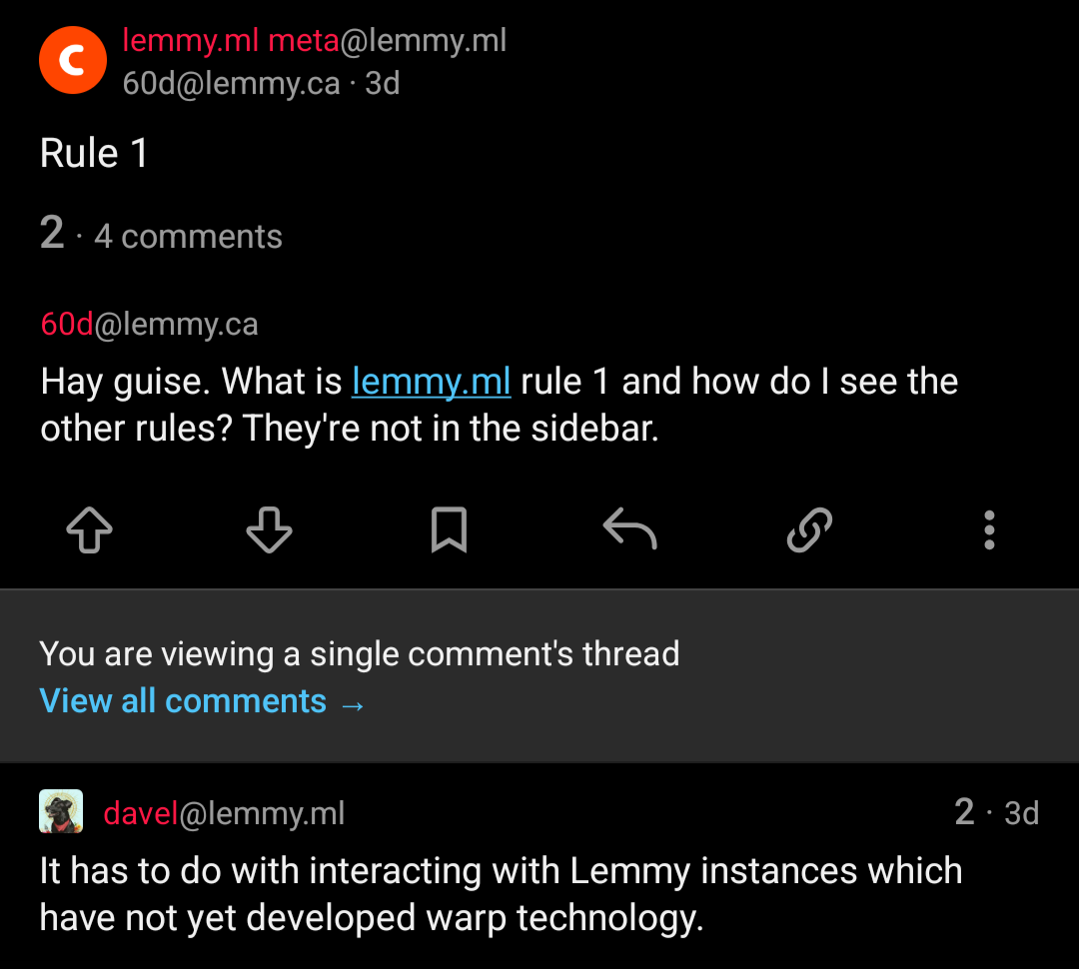Reply to the post using arrow icon
This screenshot has height=969, width=1079.
629,528
